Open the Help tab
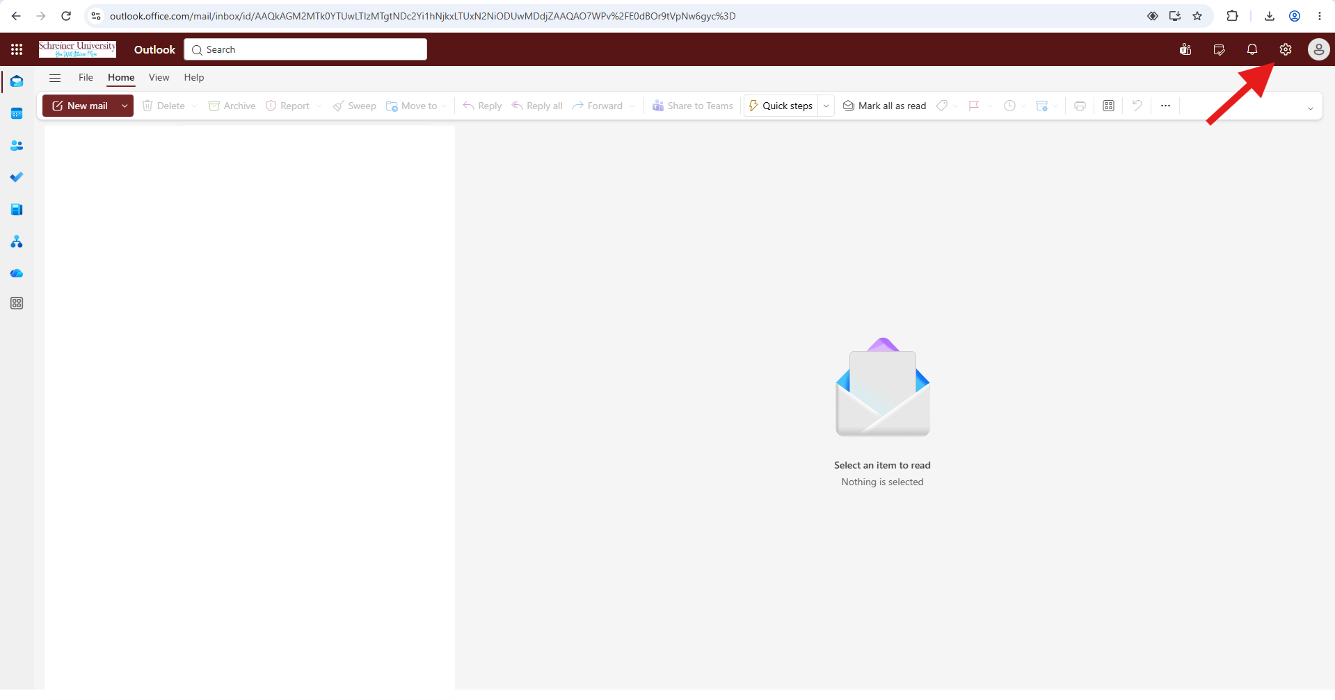 click(x=194, y=77)
